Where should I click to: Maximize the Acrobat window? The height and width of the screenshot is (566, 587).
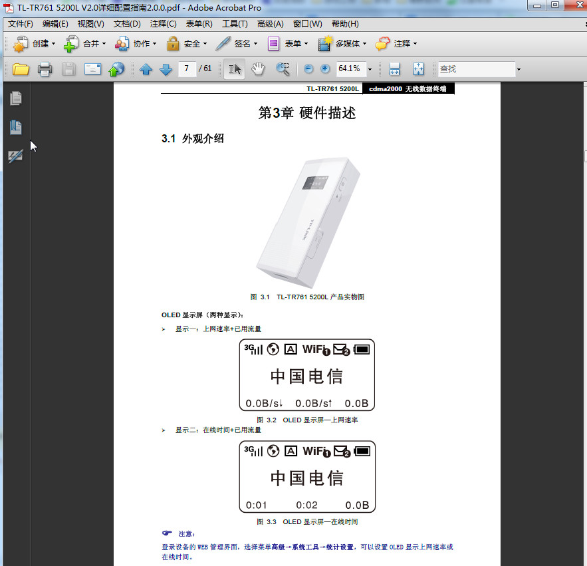tap(556, 5)
